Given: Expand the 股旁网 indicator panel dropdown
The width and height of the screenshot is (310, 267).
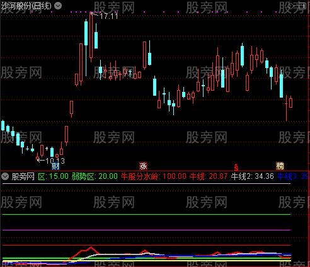Looking at the screenshot, I should pyautogui.click(x=4, y=176).
